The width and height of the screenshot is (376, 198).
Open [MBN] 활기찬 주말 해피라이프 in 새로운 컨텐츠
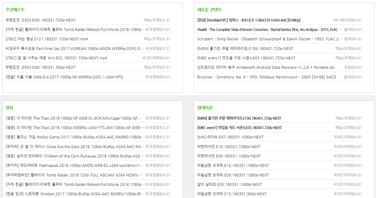coord(245,49)
